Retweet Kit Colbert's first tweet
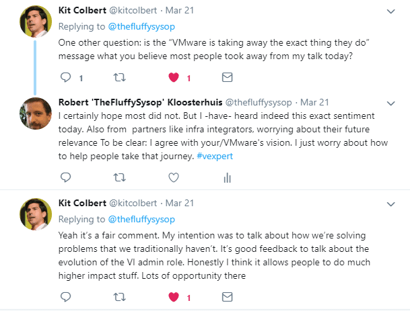The height and width of the screenshot is (311, 410). pyautogui.click(x=119, y=78)
